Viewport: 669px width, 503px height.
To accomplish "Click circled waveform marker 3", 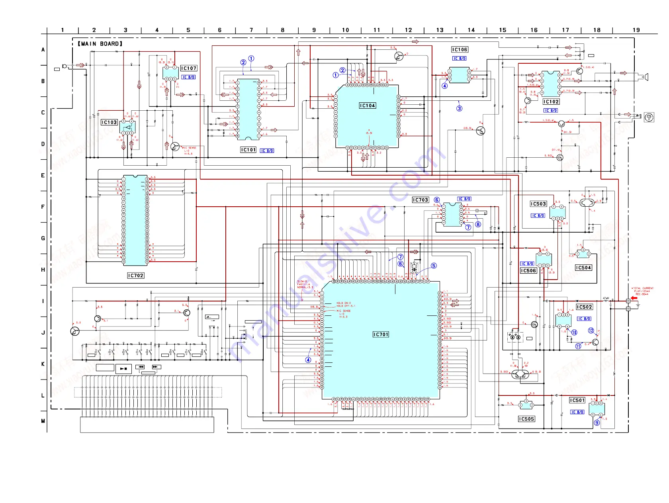I will (x=460, y=108).
